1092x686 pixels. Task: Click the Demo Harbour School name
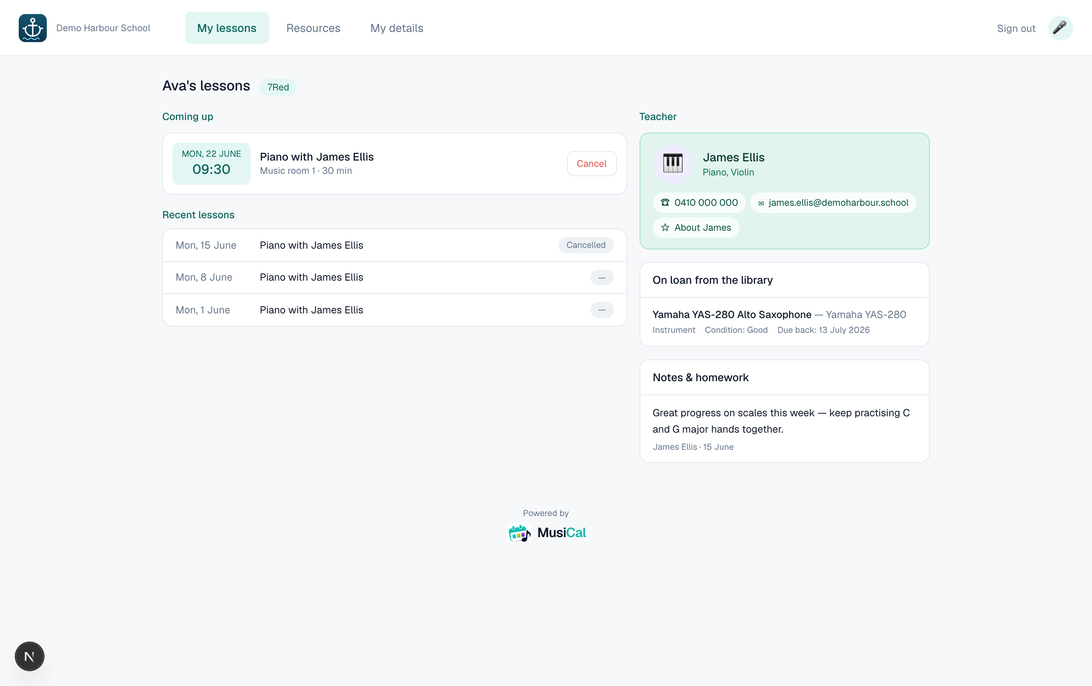pos(103,28)
